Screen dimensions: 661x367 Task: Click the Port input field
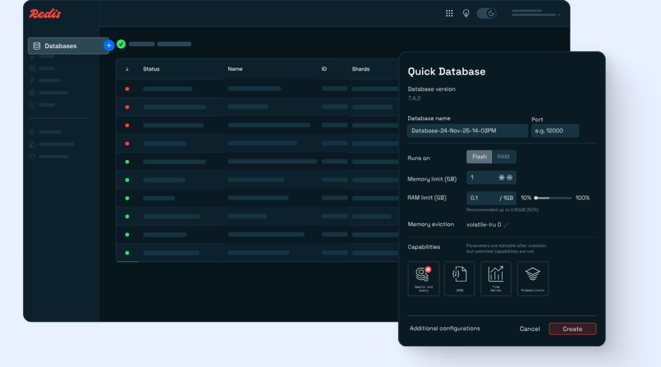click(555, 131)
